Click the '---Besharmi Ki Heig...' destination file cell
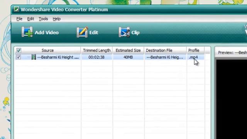247x139 pixels. point(165,57)
